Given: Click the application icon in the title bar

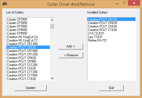Looking at the screenshot, I should tap(5, 4).
